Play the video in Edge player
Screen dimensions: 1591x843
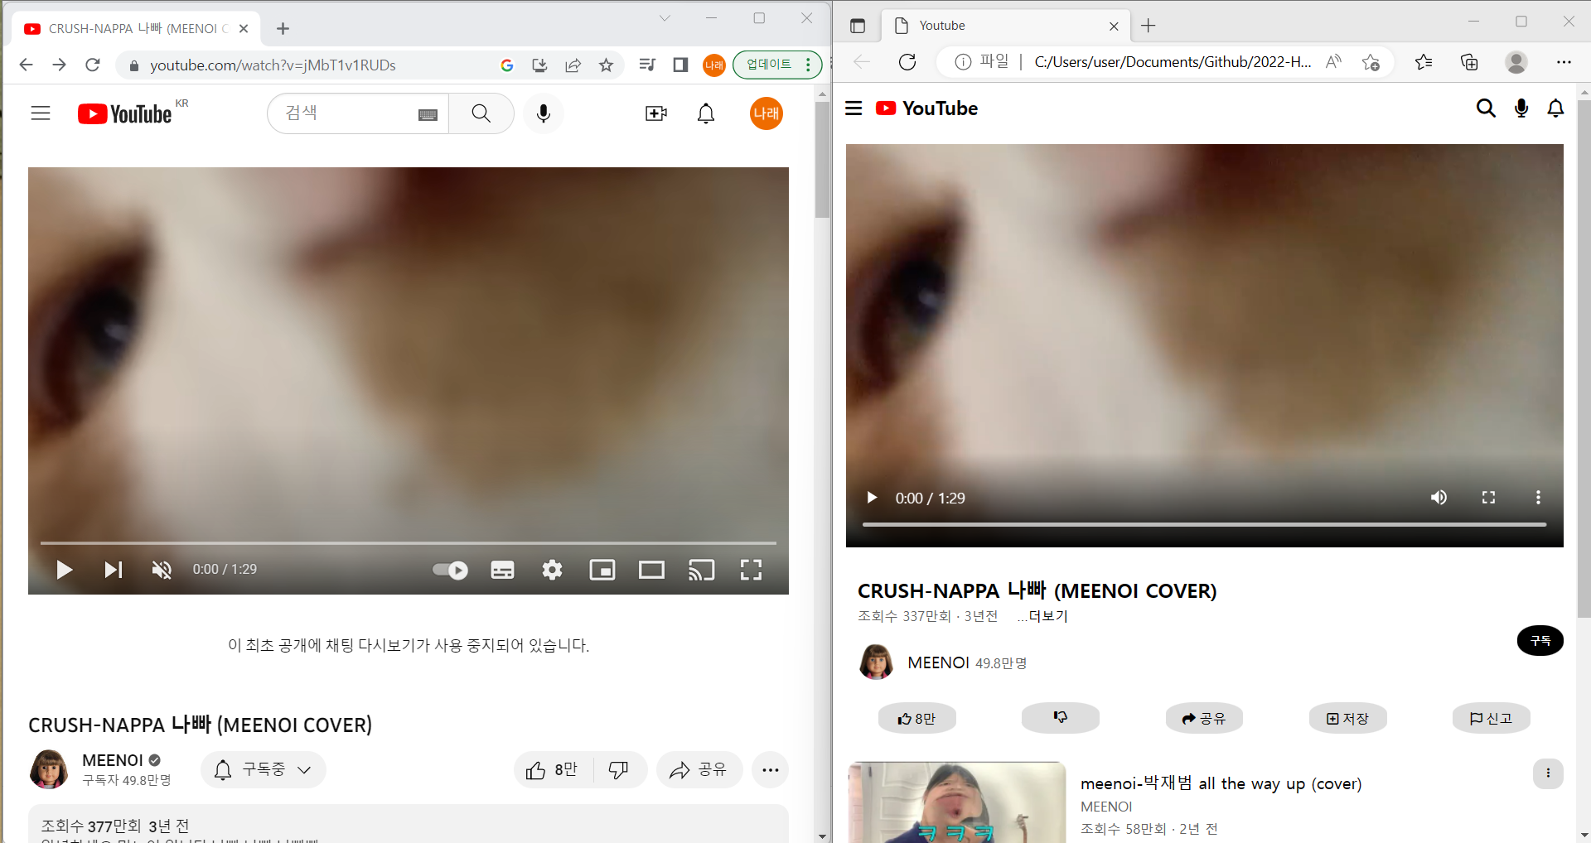[x=871, y=498]
